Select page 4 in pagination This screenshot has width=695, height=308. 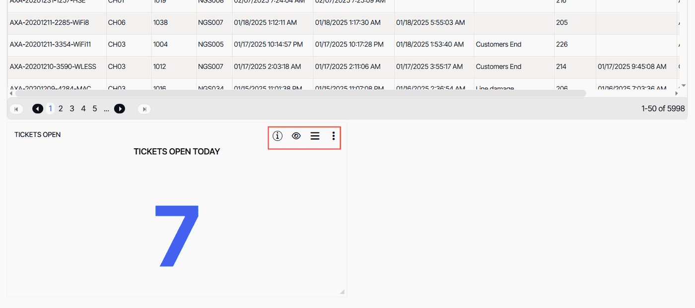pos(83,109)
